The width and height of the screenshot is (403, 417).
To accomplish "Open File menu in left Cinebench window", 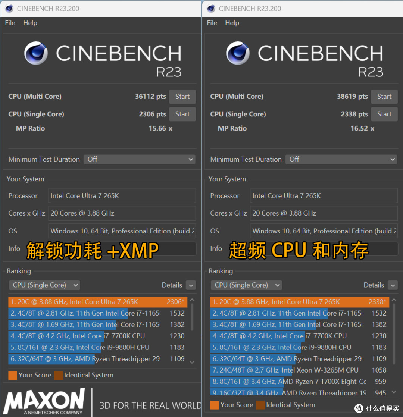I will point(10,23).
